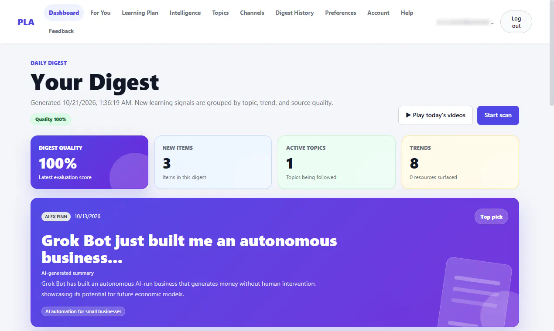Start a new scan
The width and height of the screenshot is (554, 331).
(x=498, y=115)
